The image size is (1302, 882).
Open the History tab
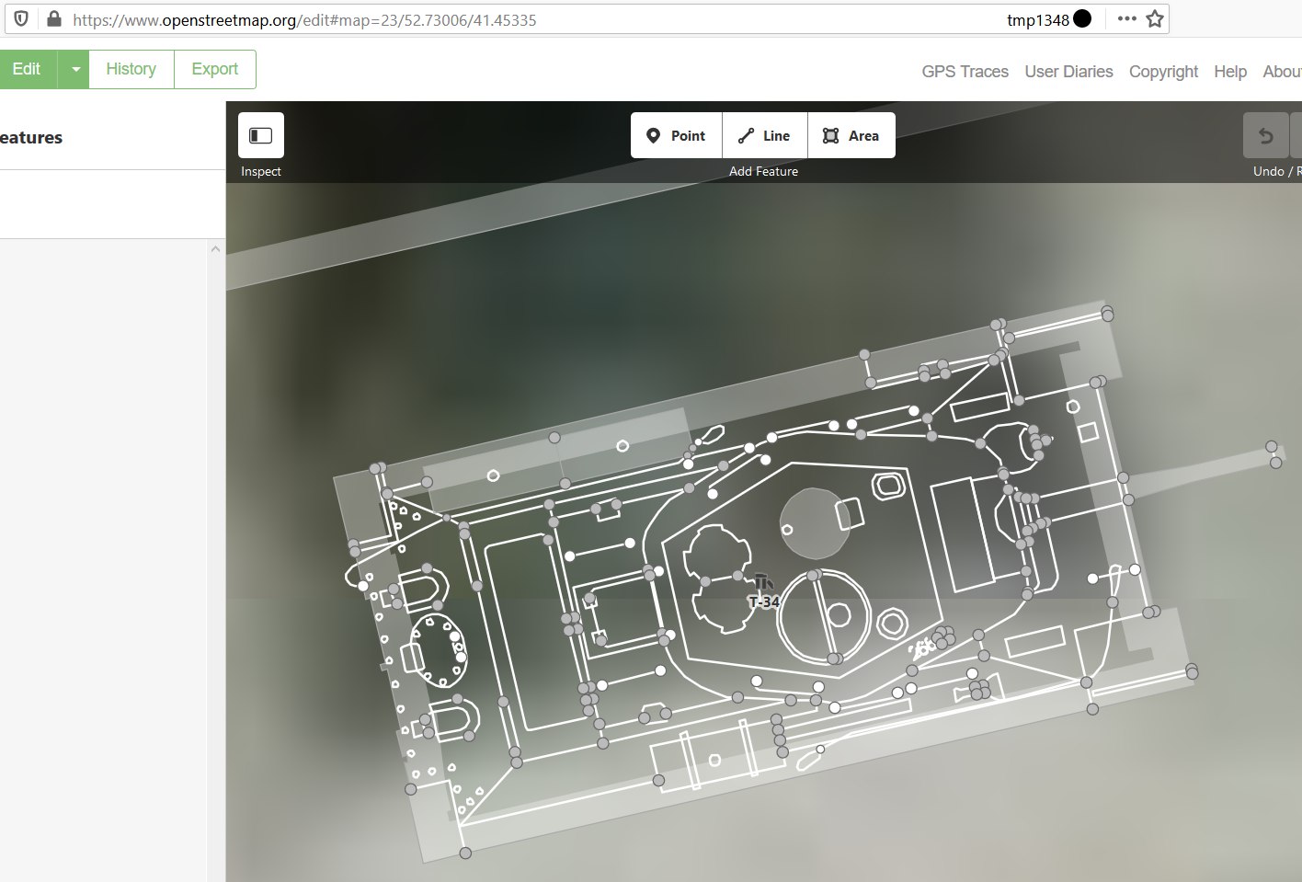pos(131,69)
